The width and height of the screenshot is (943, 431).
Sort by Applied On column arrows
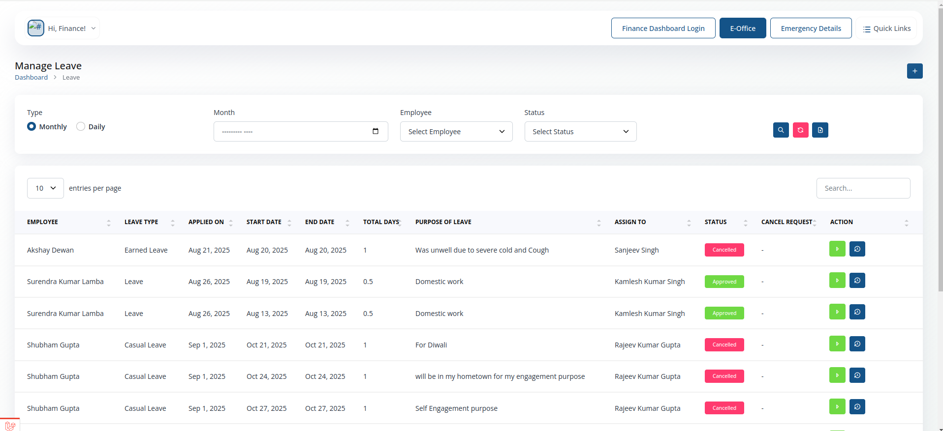[x=231, y=223]
